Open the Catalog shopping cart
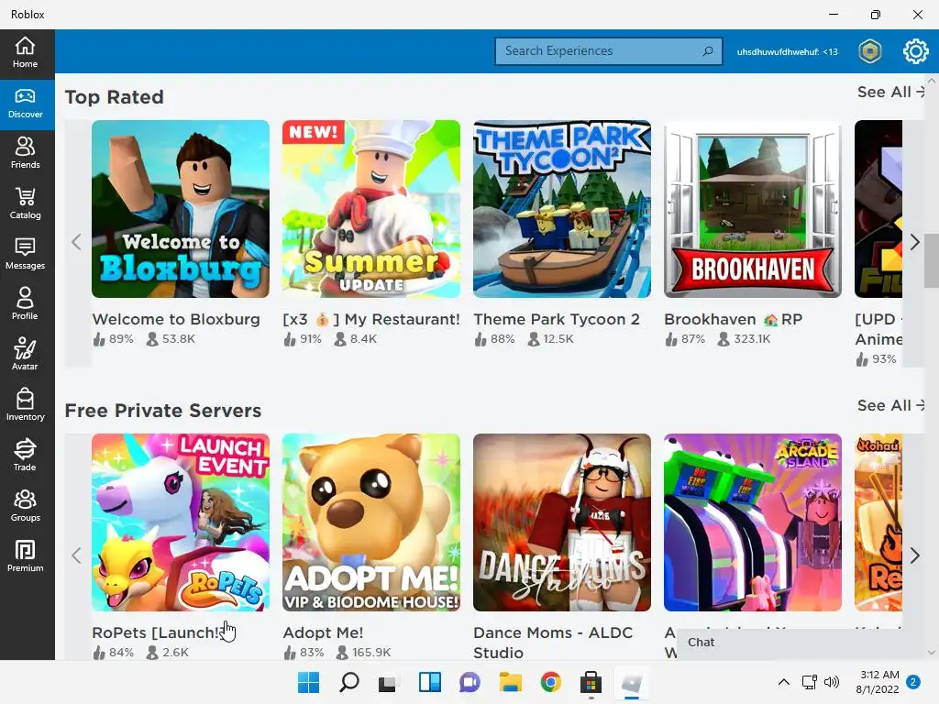The height and width of the screenshot is (704, 939). [x=25, y=204]
